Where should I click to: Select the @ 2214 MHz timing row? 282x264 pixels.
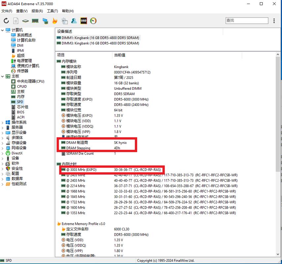click(149, 186)
